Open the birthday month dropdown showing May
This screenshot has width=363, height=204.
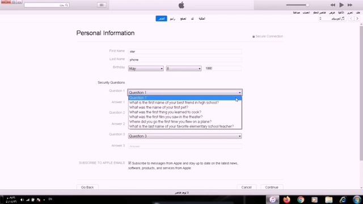pyautogui.click(x=146, y=69)
